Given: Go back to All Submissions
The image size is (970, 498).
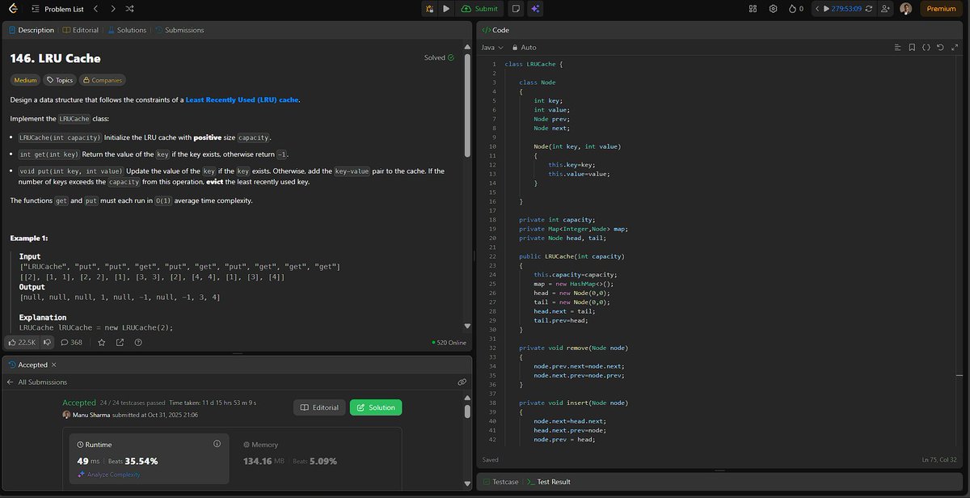Looking at the screenshot, I should 37,382.
